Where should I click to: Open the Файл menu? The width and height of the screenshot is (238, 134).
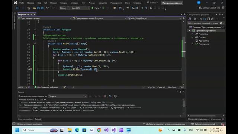(x=22, y=3)
